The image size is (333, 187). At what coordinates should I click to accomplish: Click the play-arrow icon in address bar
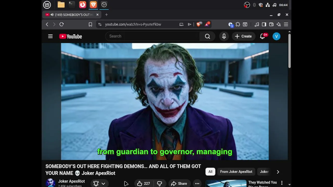click(189, 24)
